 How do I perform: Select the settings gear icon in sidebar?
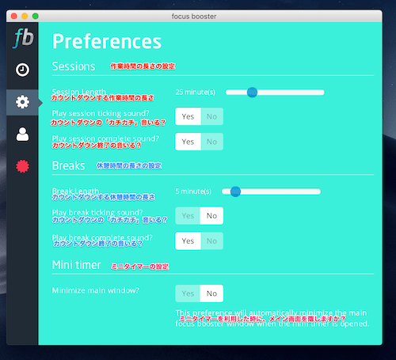pos(22,102)
